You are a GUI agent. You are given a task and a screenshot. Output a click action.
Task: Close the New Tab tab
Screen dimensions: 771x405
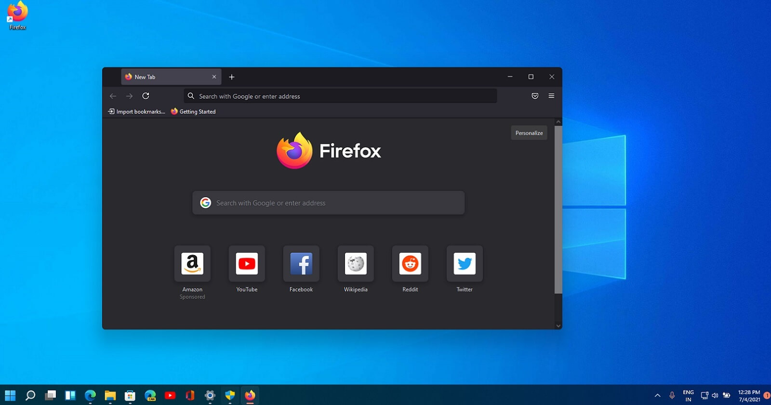tap(214, 77)
